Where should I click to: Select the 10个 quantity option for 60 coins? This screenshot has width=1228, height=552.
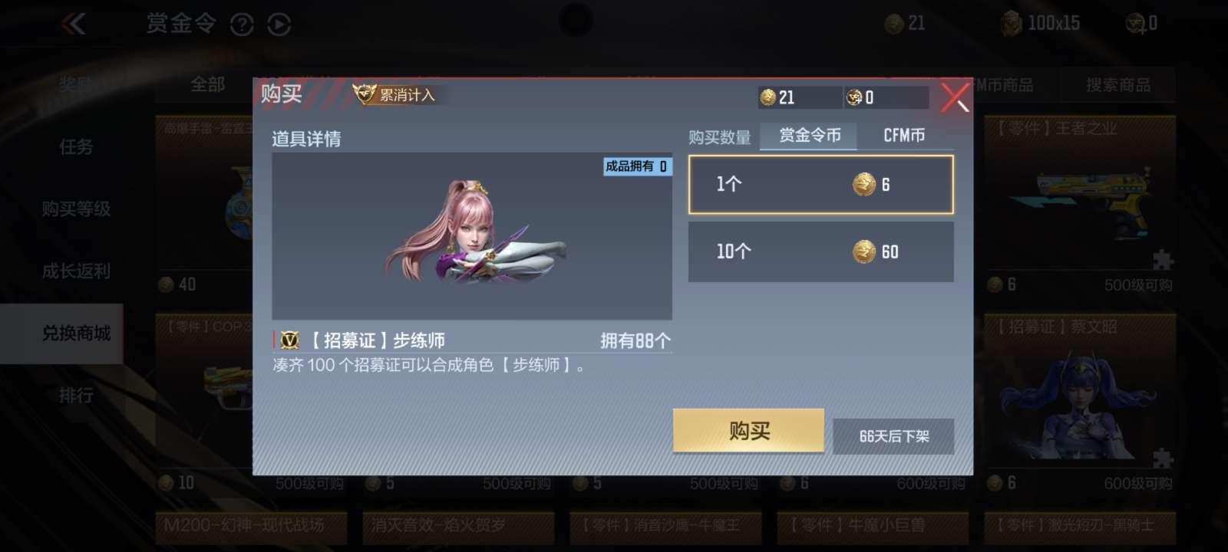[820, 251]
